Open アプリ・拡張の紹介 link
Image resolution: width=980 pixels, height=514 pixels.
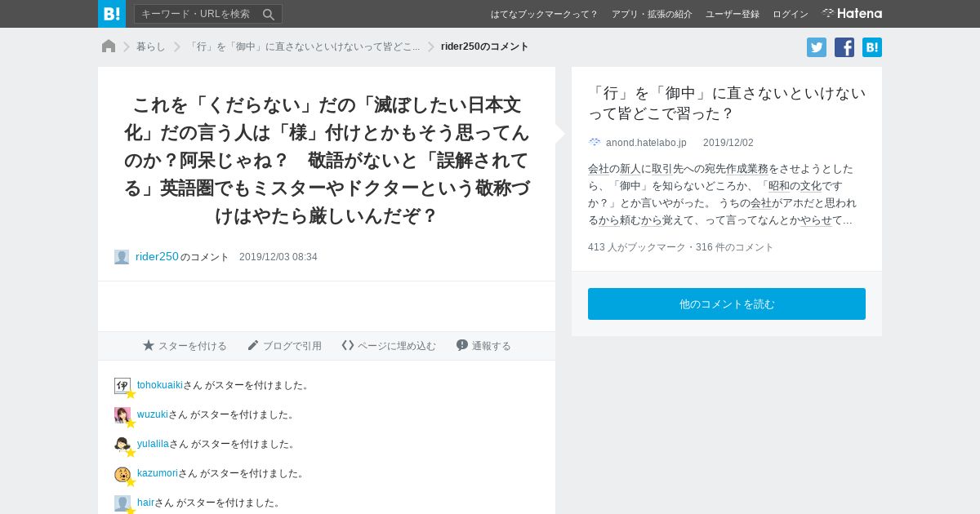652,14
